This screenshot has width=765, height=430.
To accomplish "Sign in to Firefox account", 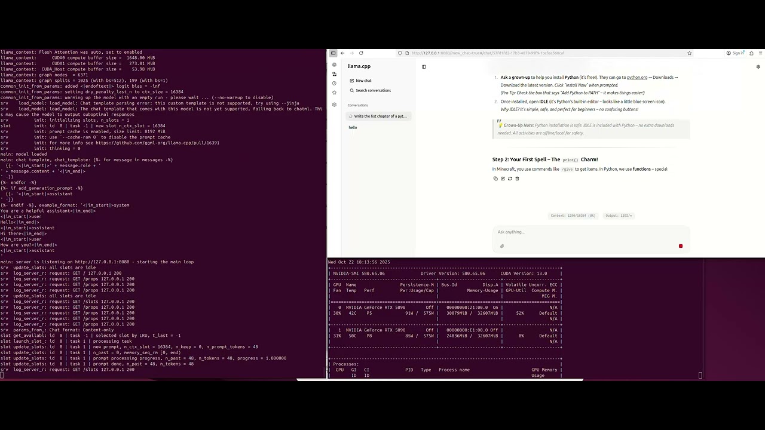I will point(735,53).
